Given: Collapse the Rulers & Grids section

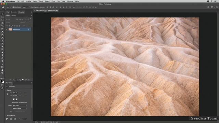Looking at the screenshot, I should (x=6, y=116).
